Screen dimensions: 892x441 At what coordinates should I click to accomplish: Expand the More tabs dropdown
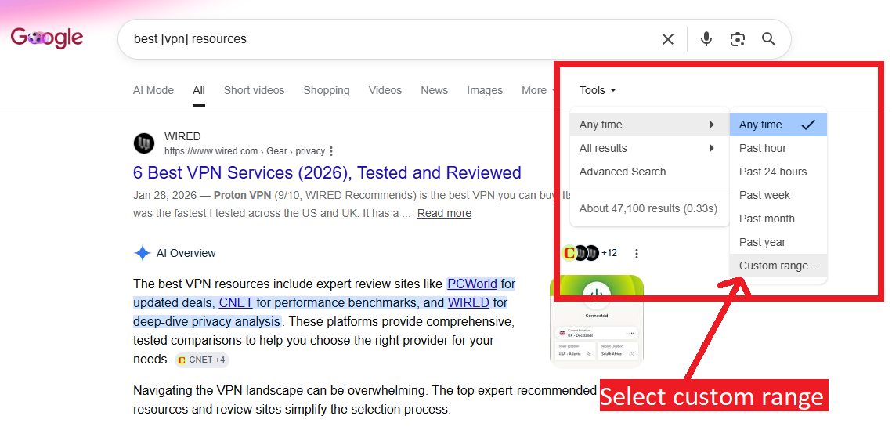(538, 91)
